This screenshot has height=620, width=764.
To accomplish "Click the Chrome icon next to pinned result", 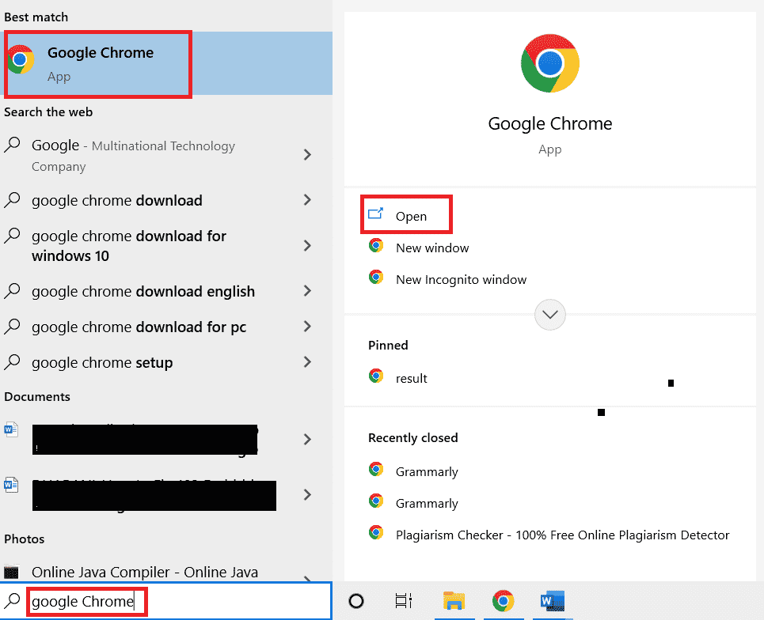I will 376,377.
